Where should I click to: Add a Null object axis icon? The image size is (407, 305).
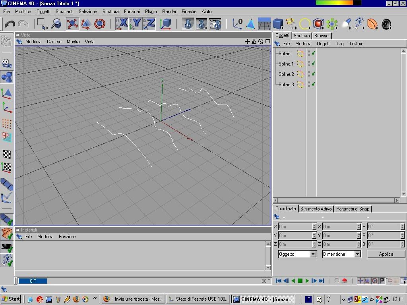(237, 24)
